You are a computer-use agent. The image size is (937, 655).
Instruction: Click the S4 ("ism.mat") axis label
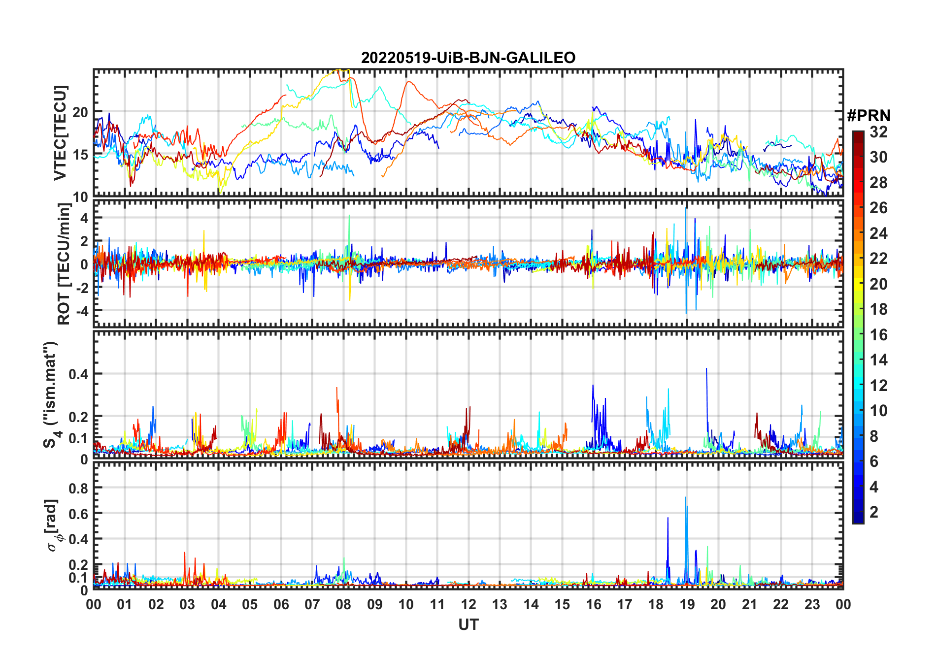(x=51, y=394)
